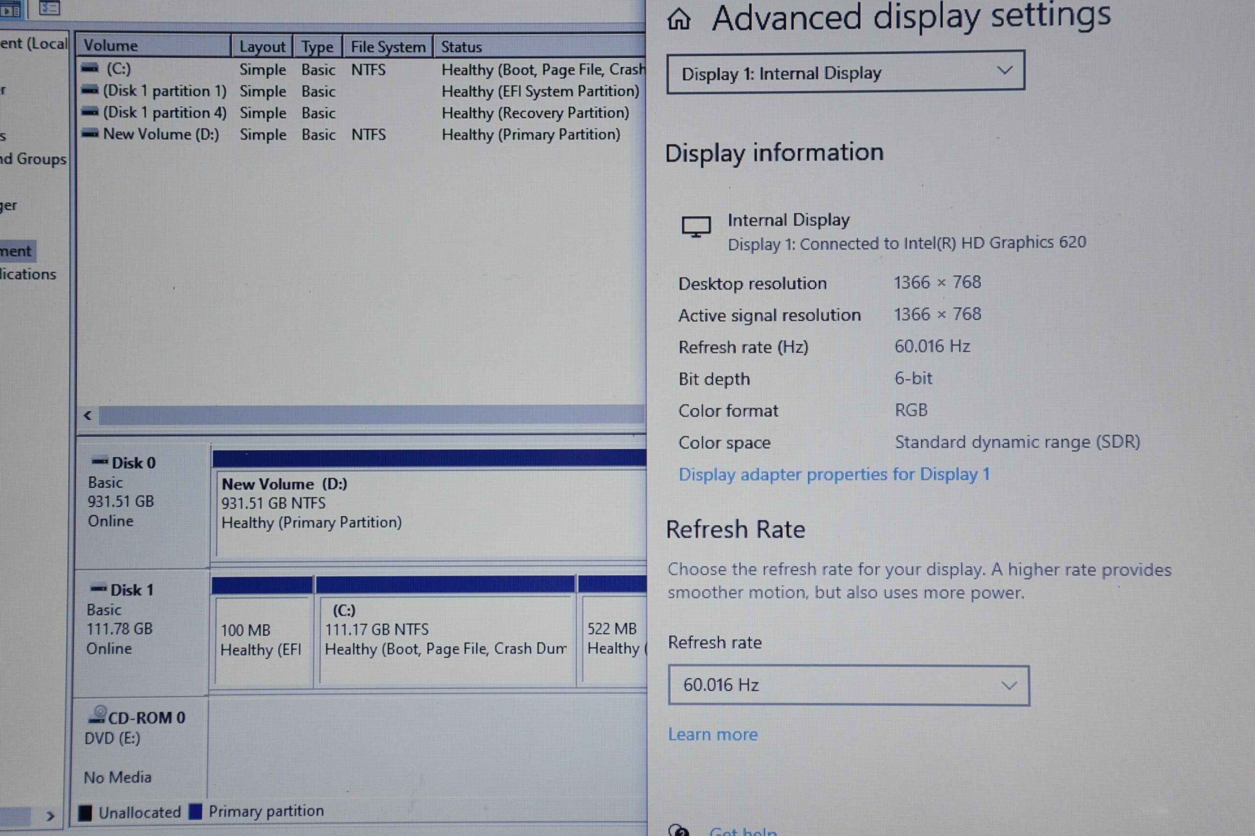Image resolution: width=1255 pixels, height=836 pixels.
Task: Open the Display 1: Internal Display dropdown
Action: click(845, 73)
